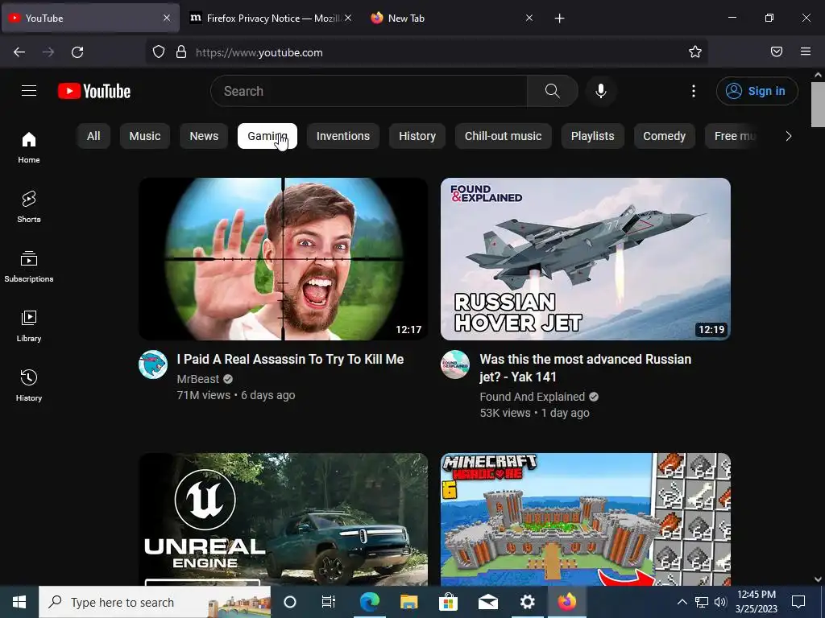
Task: Open Library in sidebar
Action: click(x=29, y=326)
